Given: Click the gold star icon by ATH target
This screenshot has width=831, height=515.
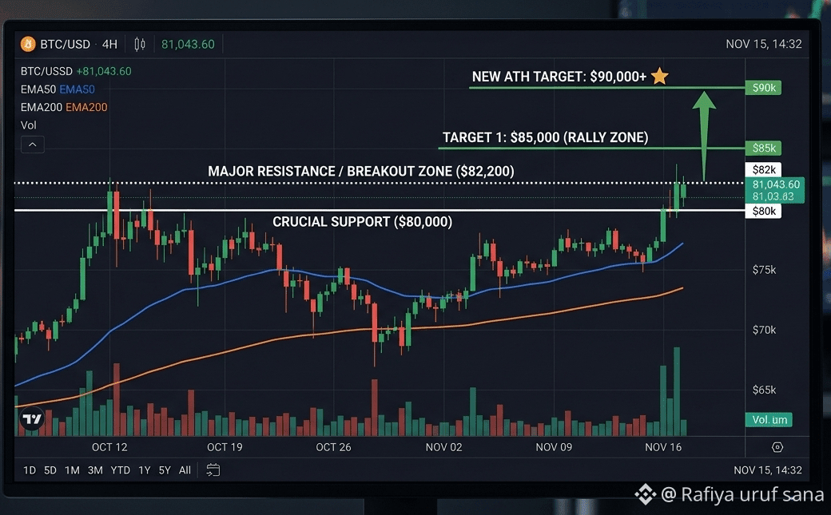Looking at the screenshot, I should [659, 76].
